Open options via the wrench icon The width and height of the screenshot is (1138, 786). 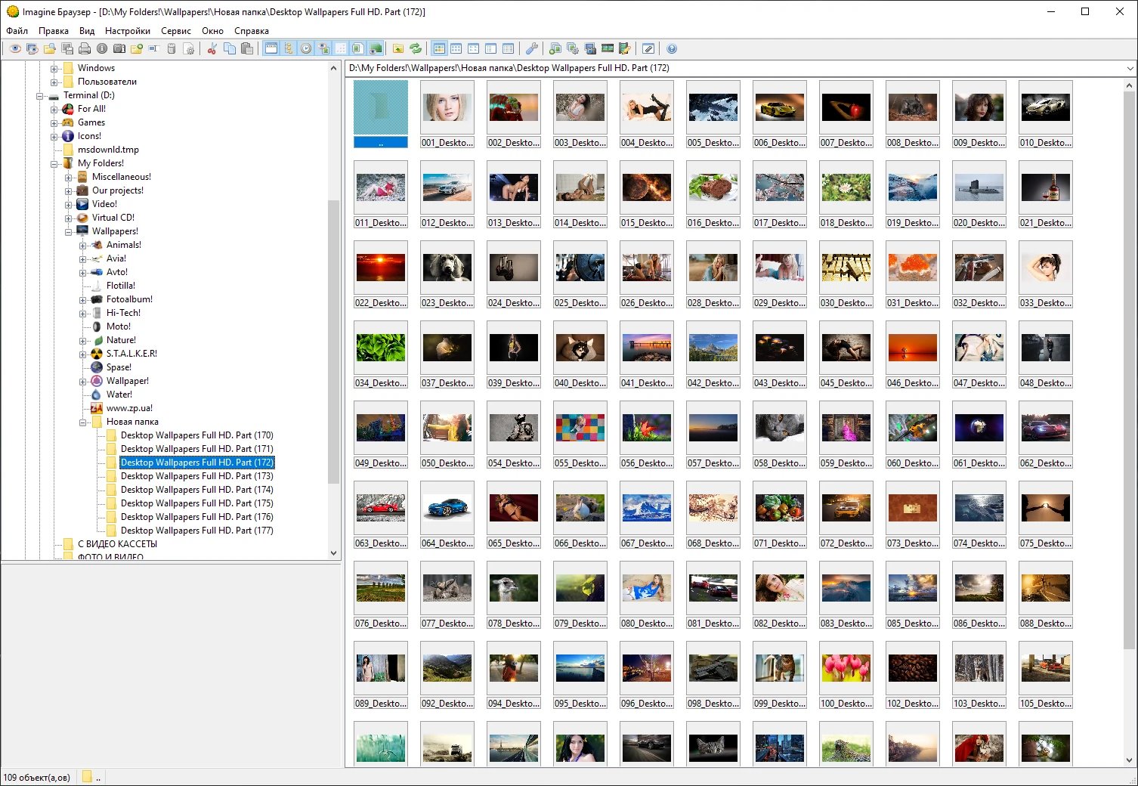(x=532, y=48)
